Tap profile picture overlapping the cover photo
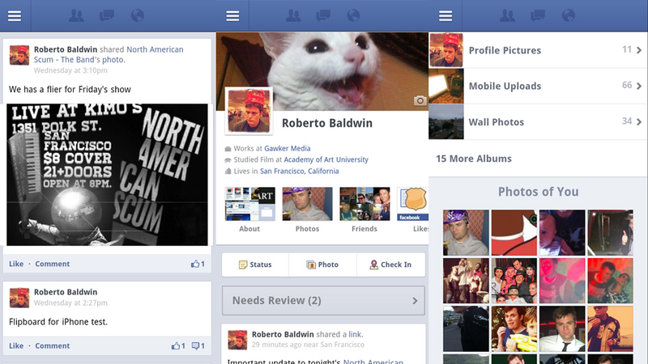 coord(249,112)
